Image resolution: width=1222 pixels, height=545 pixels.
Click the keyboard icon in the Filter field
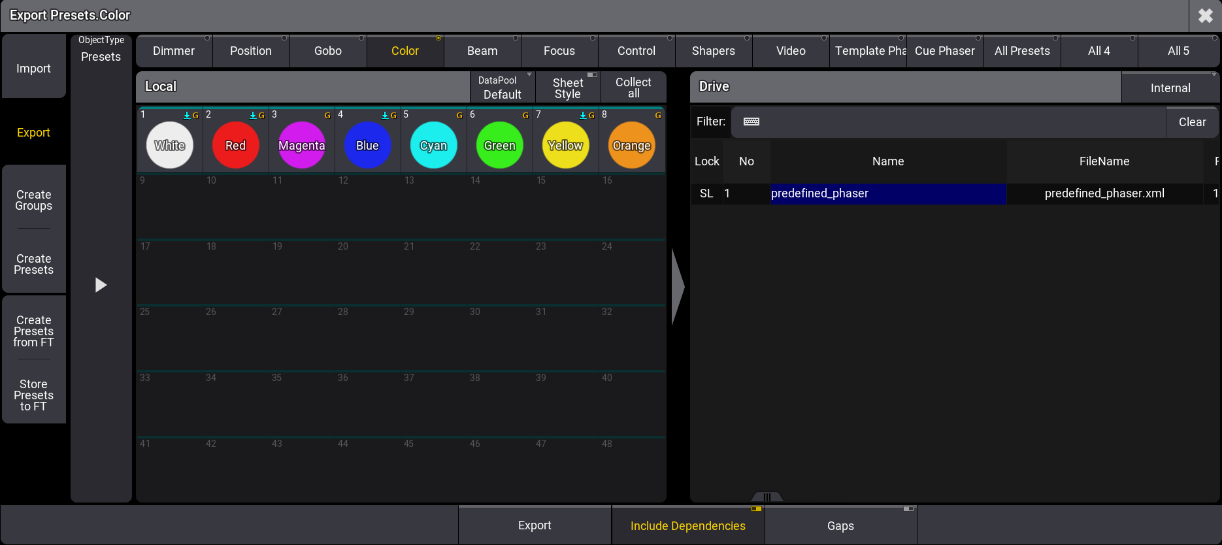coord(751,122)
